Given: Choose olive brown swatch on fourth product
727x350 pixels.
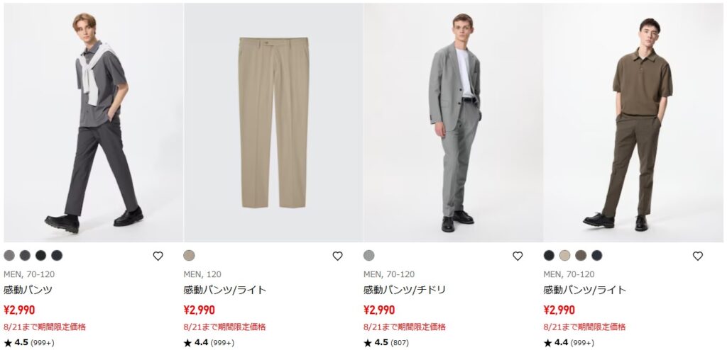Looking at the screenshot, I should pyautogui.click(x=581, y=256).
